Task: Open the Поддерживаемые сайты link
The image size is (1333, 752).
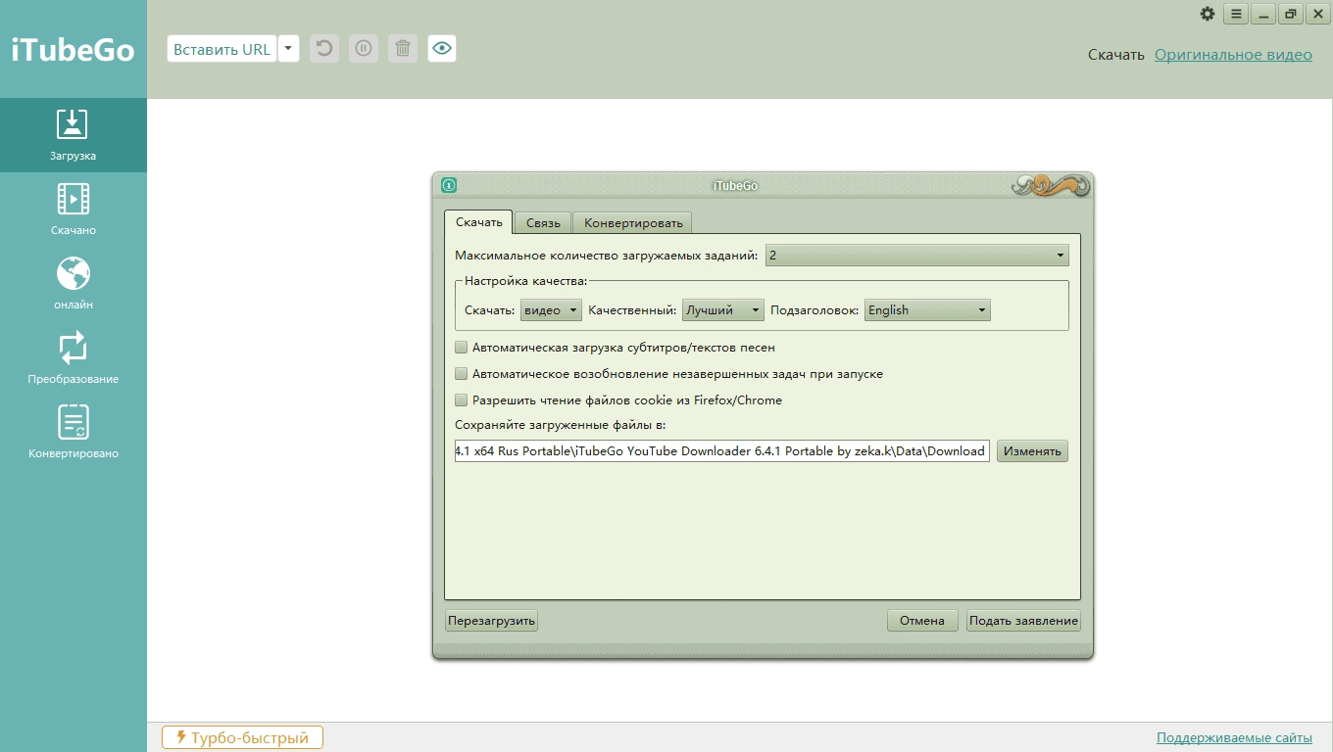Action: point(1234,738)
